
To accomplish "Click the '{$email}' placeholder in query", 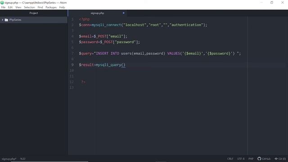I will tap(193, 54).
